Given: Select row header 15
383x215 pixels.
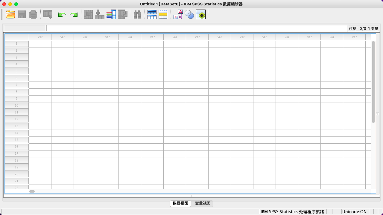Looking at the screenshot, I should pos(17,140).
